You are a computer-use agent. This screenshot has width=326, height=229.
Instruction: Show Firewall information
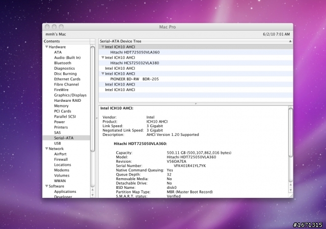61,159
